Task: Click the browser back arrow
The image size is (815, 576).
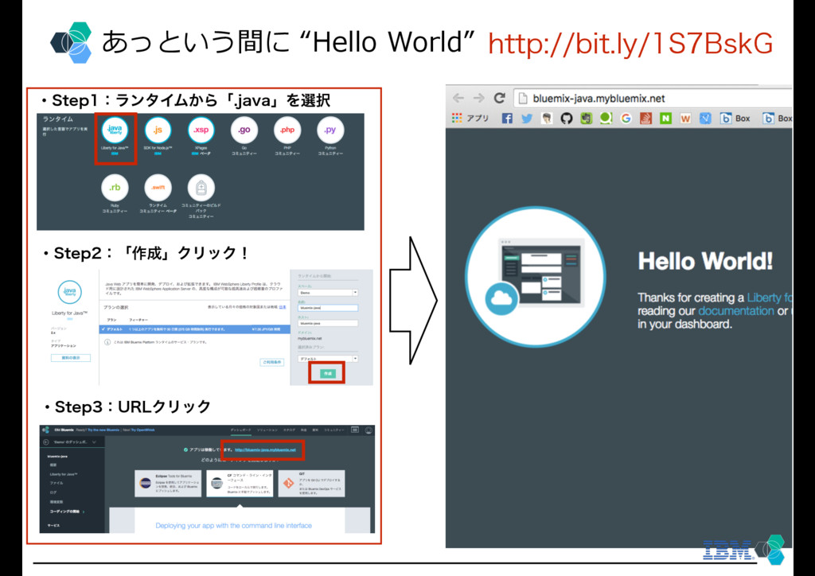Action: [x=458, y=98]
